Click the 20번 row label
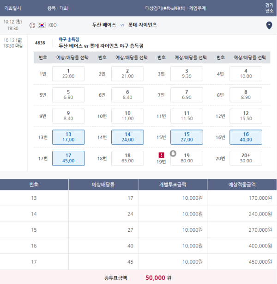 coord(220,159)
